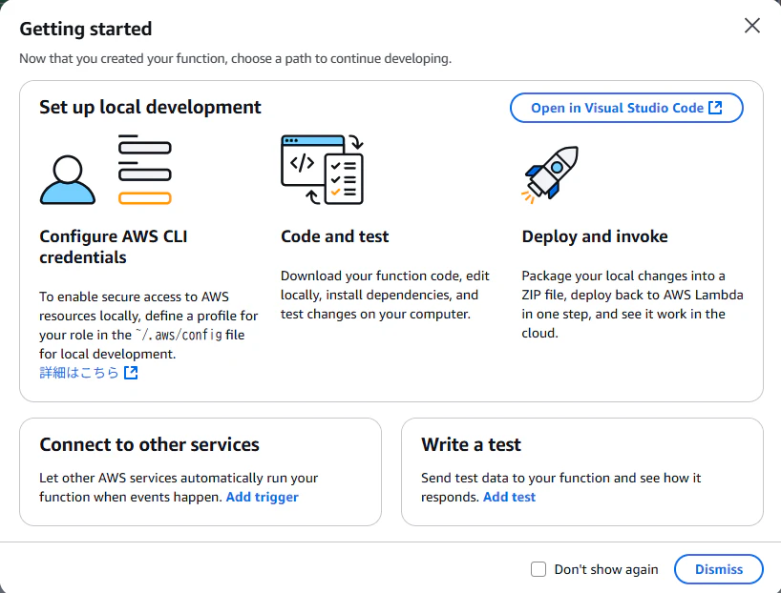Click the 'Let other AWS services' description text
The height and width of the screenshot is (593, 781).
pos(179,487)
